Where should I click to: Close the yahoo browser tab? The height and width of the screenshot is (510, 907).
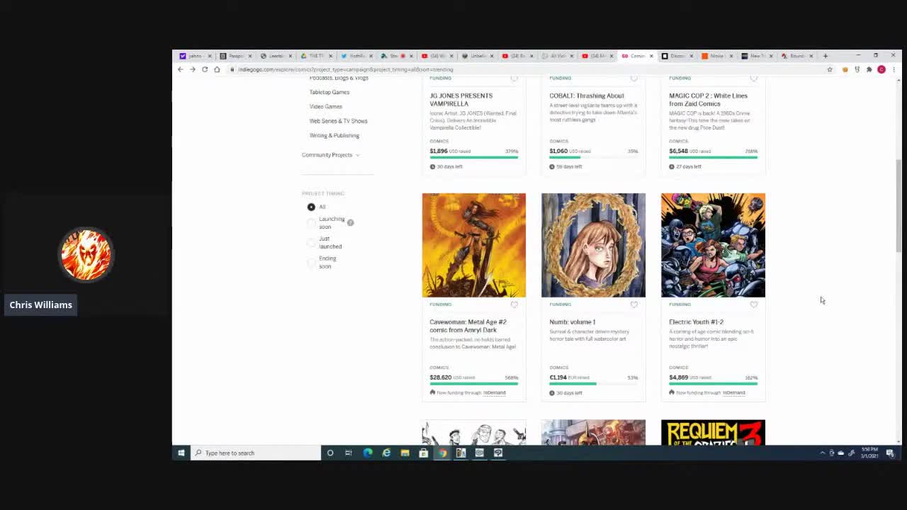210,56
